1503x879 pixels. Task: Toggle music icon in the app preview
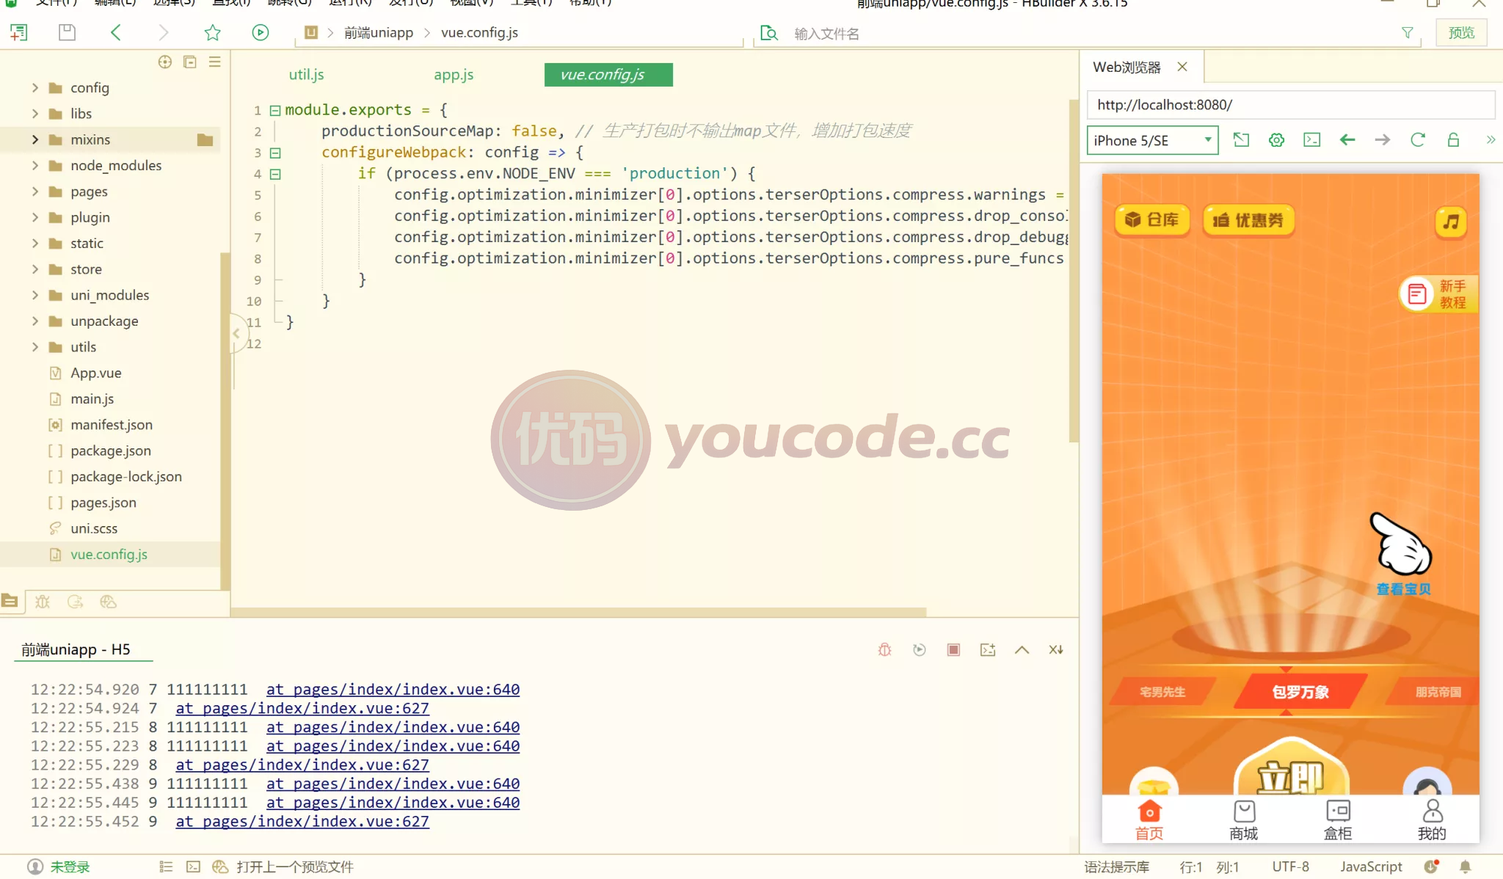tap(1451, 221)
